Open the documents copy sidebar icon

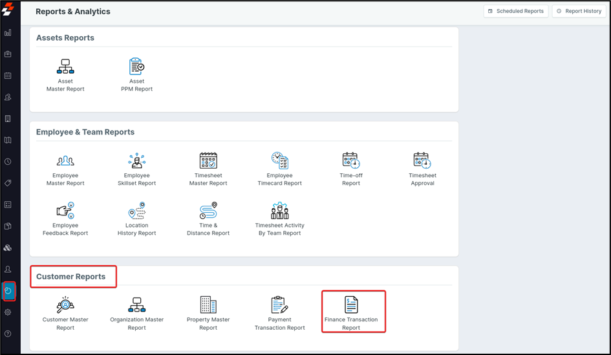(x=8, y=226)
